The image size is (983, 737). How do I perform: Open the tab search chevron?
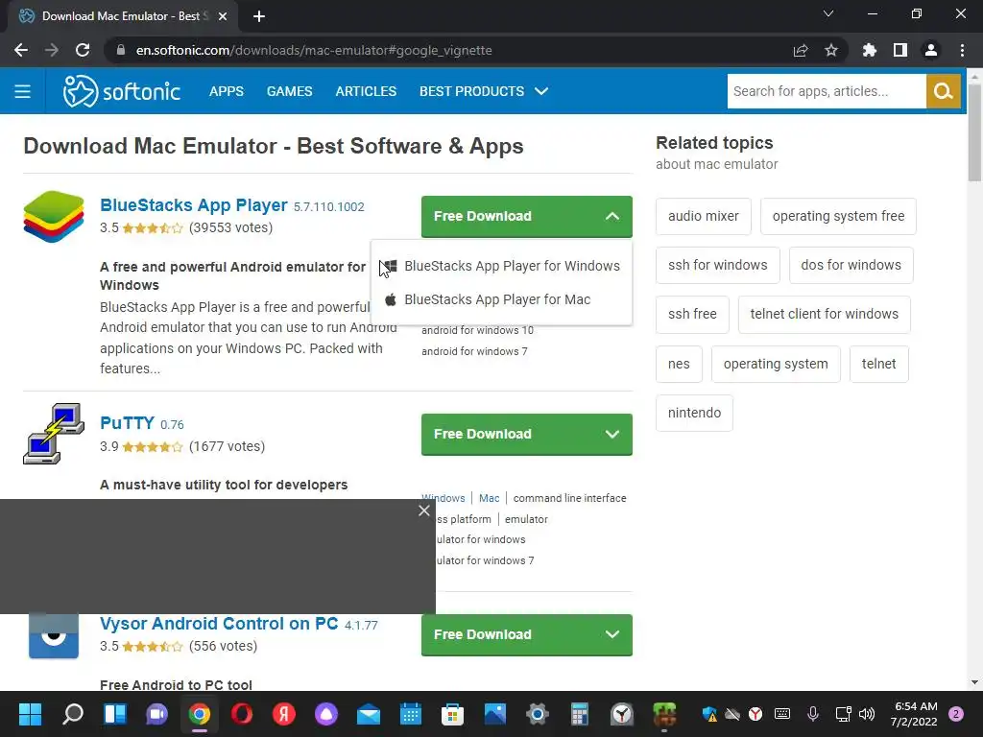tap(828, 13)
